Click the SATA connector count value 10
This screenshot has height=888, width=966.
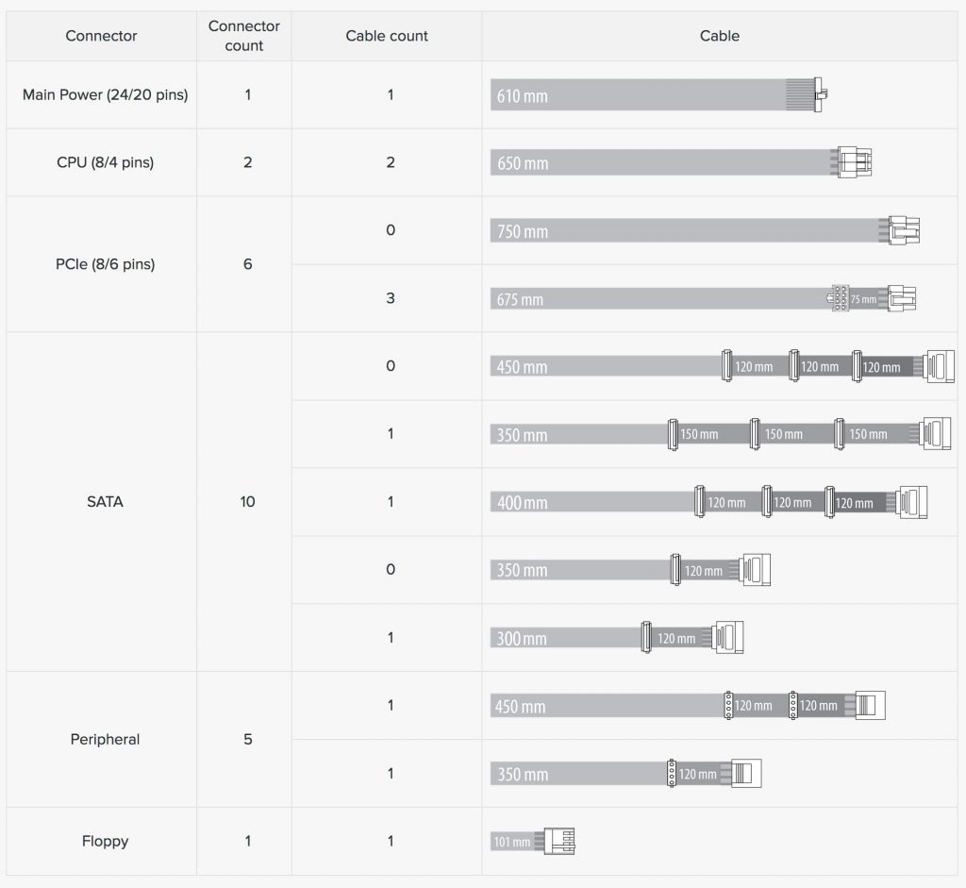coord(247,502)
